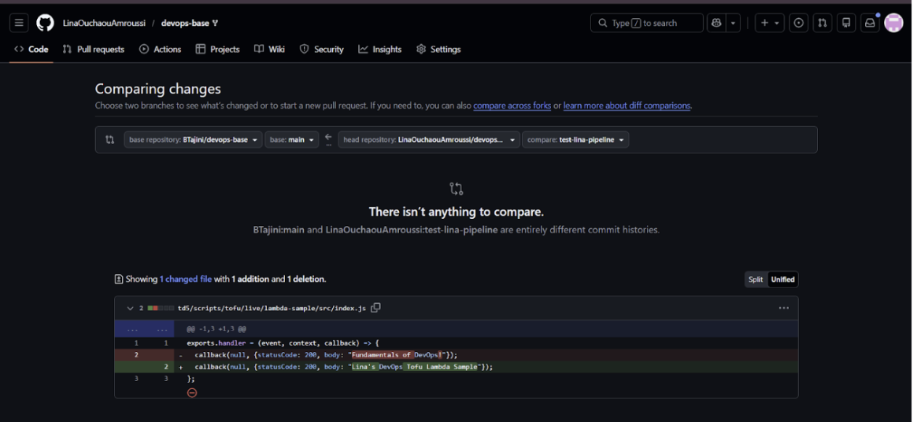Click the no-newline-at-end-of-file red icon
The width and height of the screenshot is (917, 422).
pos(192,392)
